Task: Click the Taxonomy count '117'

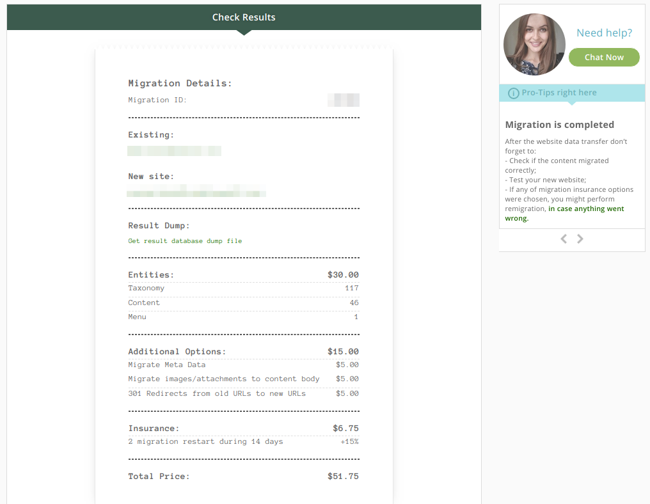Action: (351, 288)
